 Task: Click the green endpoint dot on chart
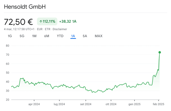(160, 52)
